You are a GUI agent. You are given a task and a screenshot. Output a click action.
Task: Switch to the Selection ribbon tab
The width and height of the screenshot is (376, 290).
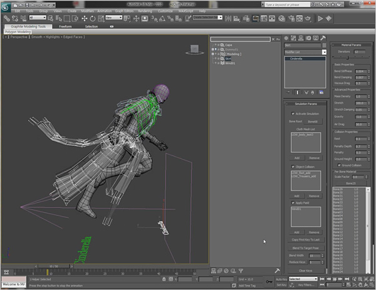91,26
